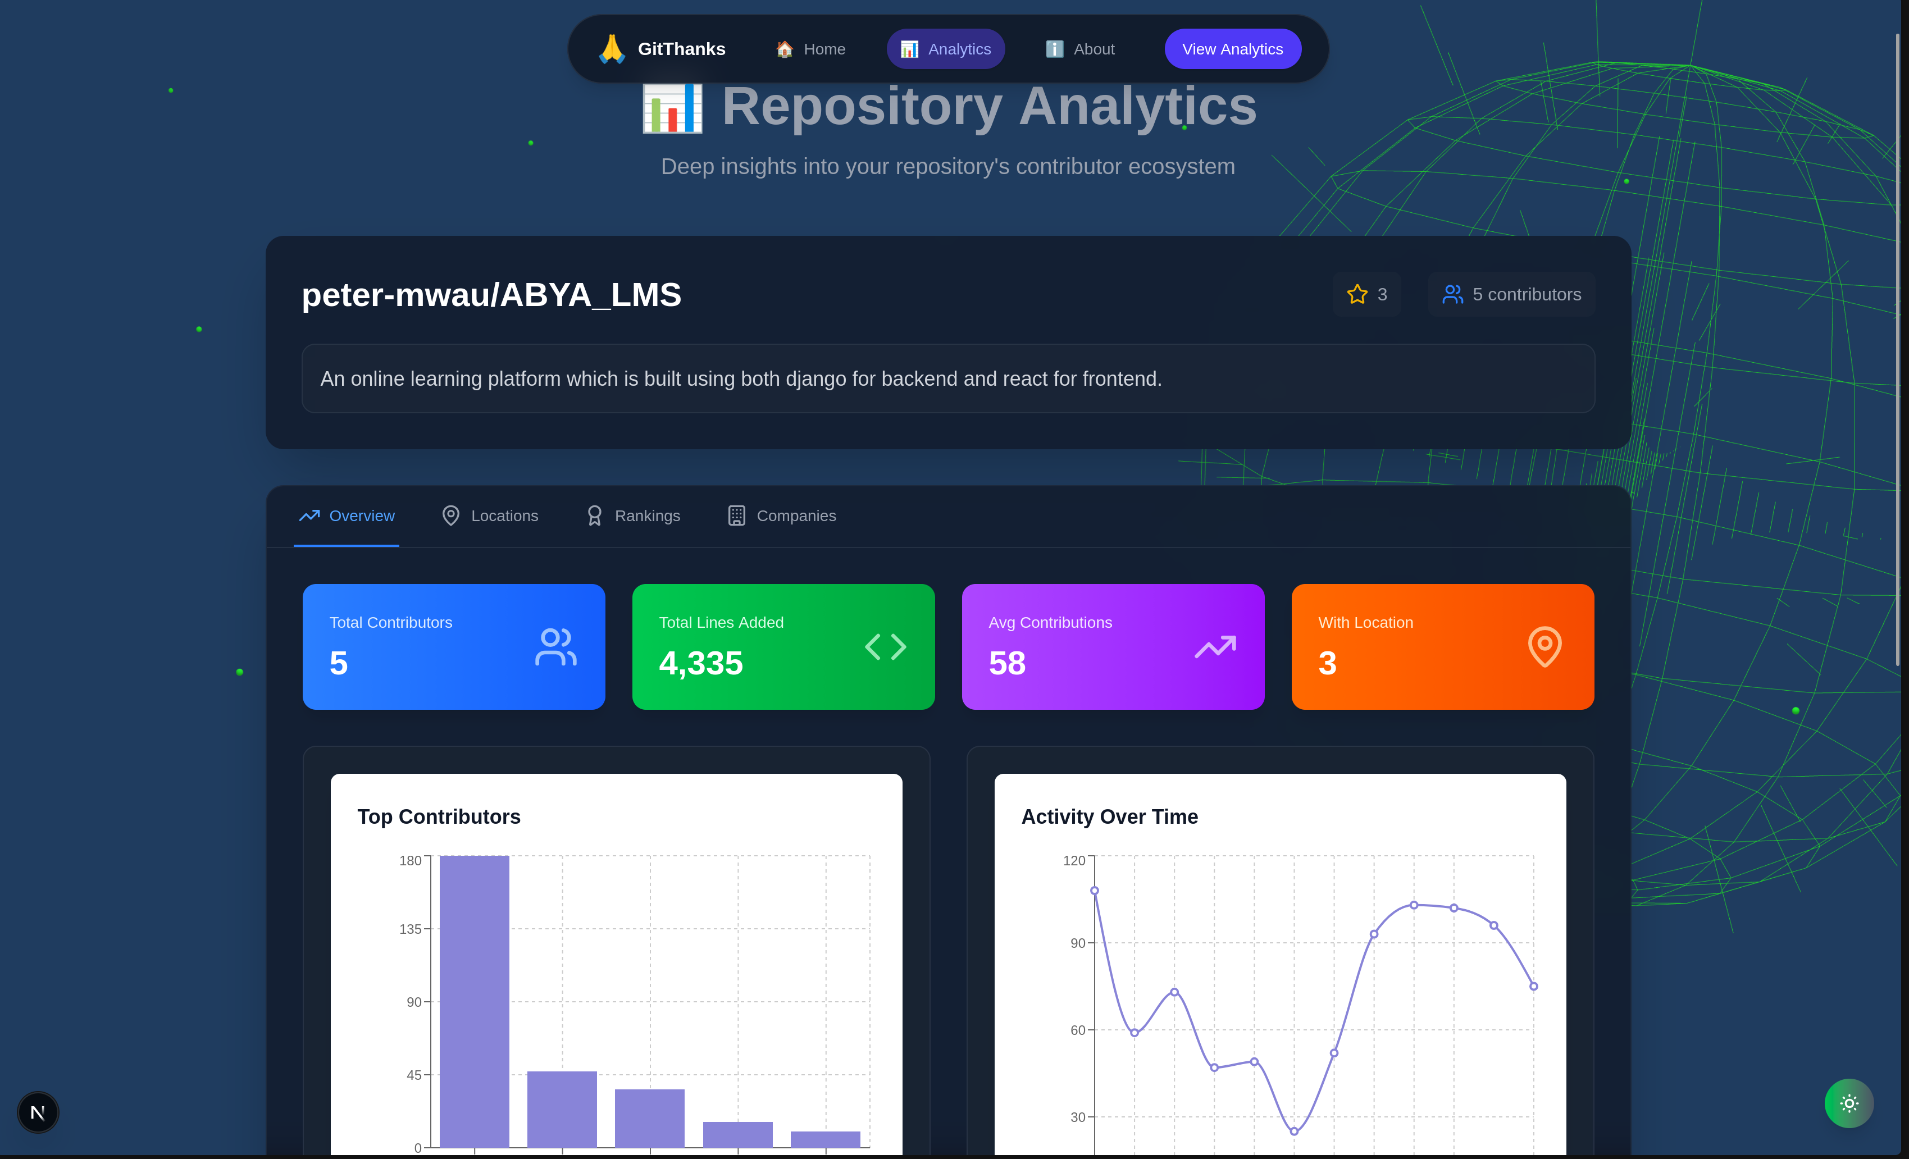The width and height of the screenshot is (1909, 1159).
Task: Click the contributors people icon badge
Action: tap(1452, 294)
